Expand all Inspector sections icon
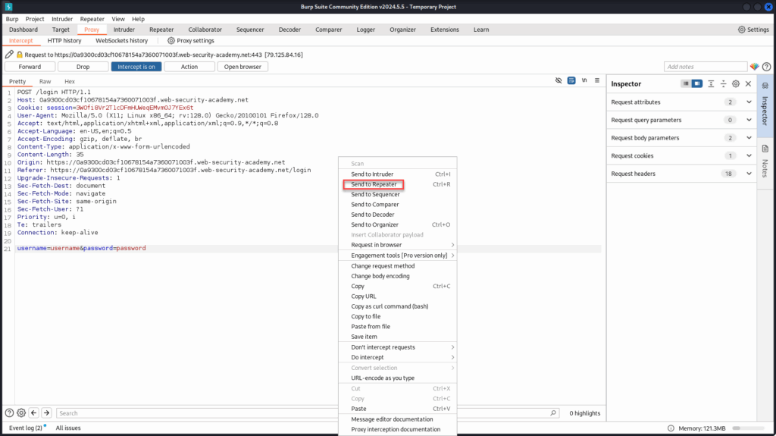Viewport: 776px width, 436px height. tap(711, 83)
